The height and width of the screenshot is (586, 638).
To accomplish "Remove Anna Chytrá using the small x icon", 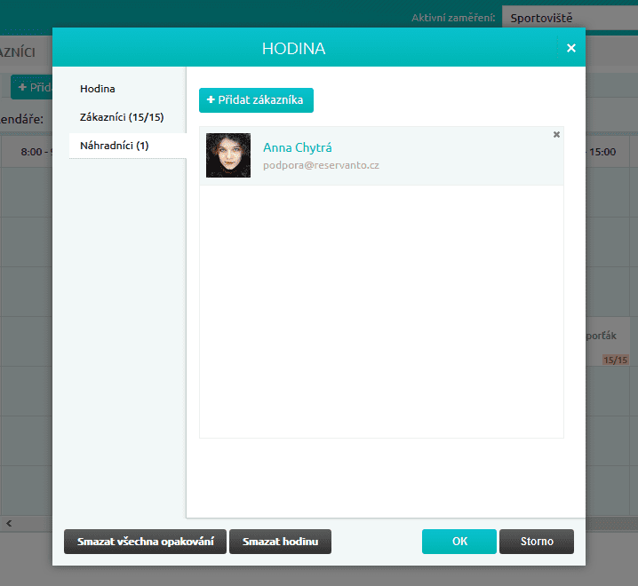I will [556, 135].
